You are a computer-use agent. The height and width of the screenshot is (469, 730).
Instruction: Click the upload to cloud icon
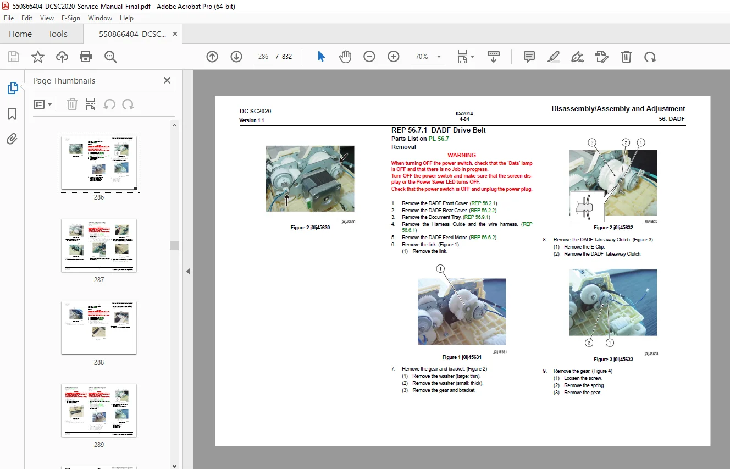point(62,57)
